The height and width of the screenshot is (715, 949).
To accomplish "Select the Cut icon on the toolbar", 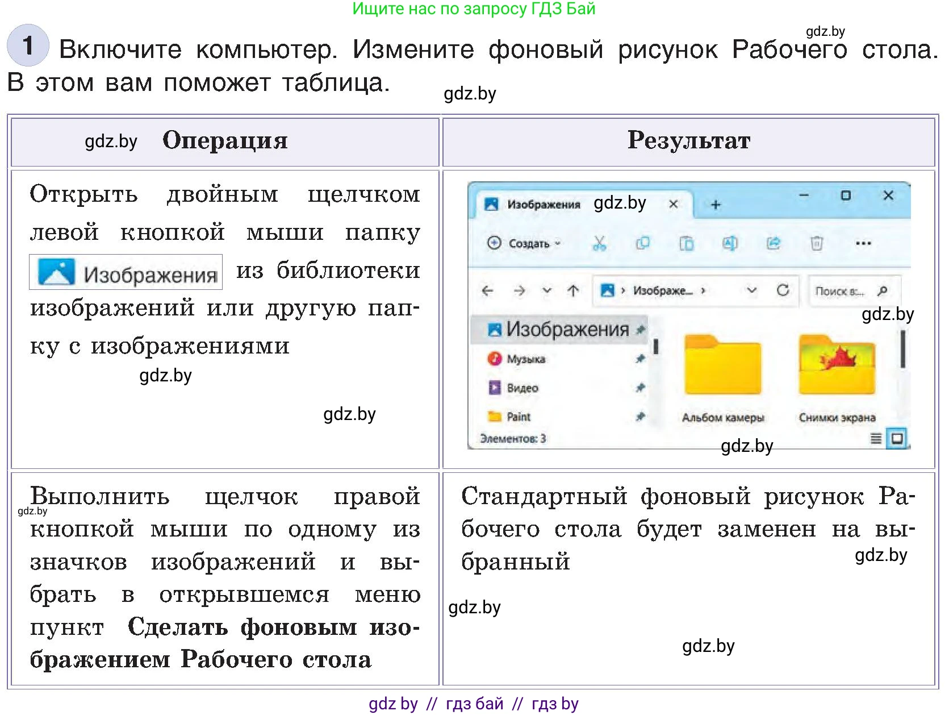I will coord(600,243).
